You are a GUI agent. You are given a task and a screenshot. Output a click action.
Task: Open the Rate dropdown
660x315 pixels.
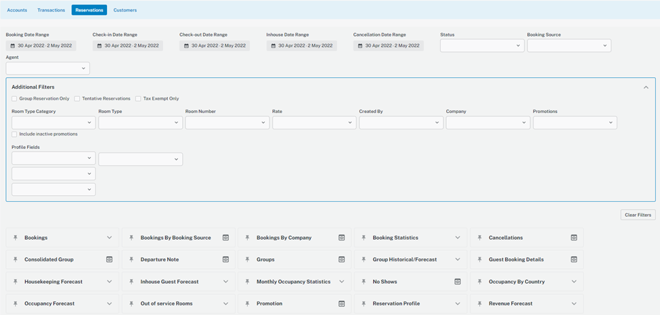pos(314,123)
